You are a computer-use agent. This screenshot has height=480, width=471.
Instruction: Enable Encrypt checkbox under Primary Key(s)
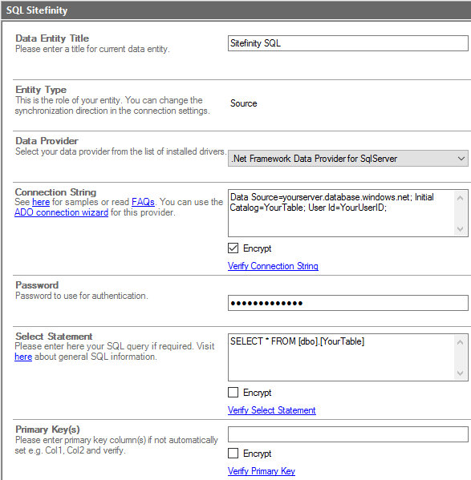[233, 453]
